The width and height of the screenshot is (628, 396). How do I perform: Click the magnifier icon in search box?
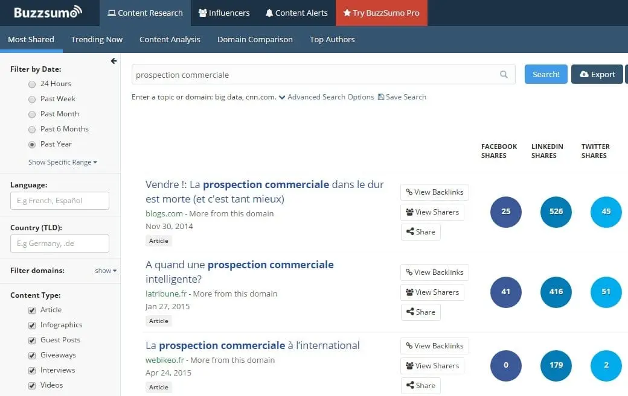[x=504, y=74]
